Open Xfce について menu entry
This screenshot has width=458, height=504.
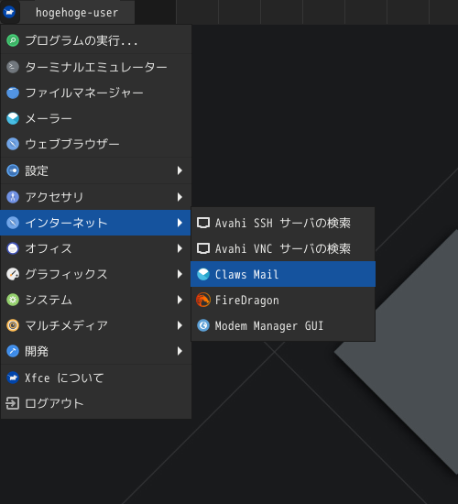[96, 378]
